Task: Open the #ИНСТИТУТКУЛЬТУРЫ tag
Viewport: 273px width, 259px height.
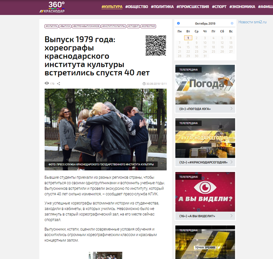Action: click(114, 26)
